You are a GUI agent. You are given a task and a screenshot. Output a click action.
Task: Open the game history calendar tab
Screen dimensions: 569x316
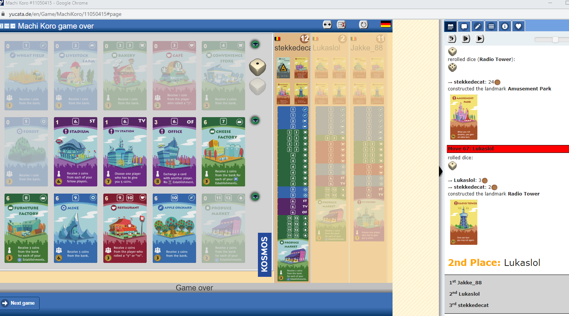(x=451, y=26)
